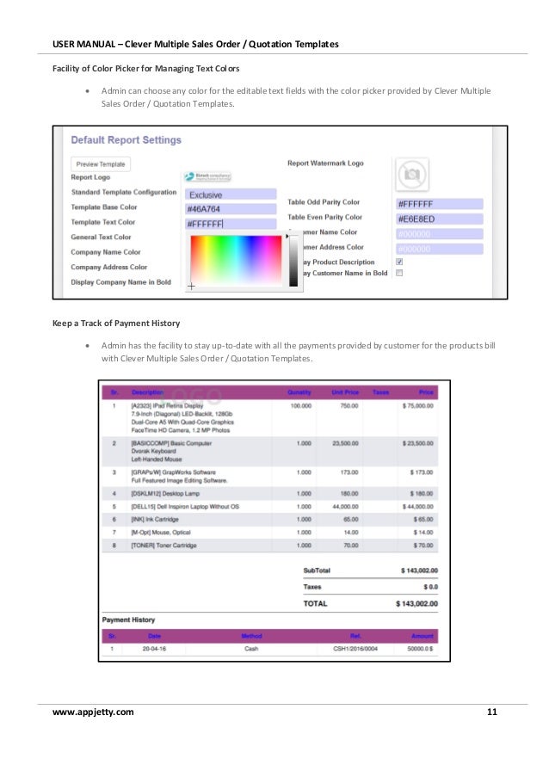Viewport: 549px width, 777px height.
Task: Click the Display Company Name in Bold label
Action: coord(120,282)
